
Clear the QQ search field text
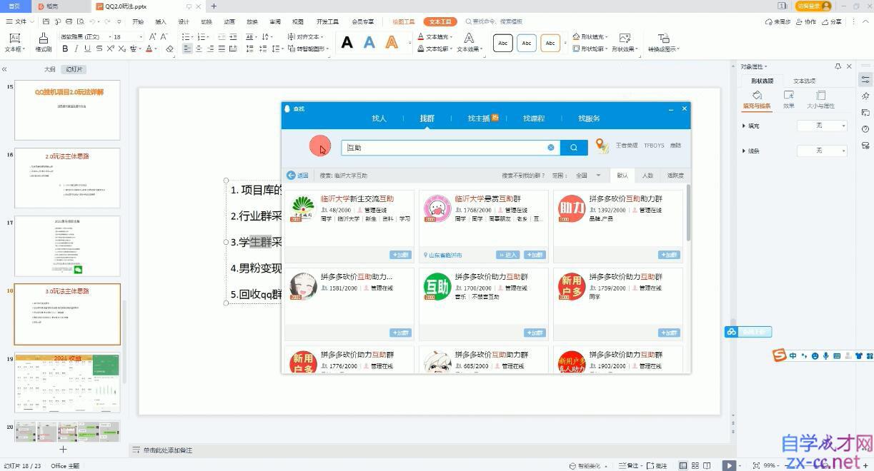click(x=551, y=148)
